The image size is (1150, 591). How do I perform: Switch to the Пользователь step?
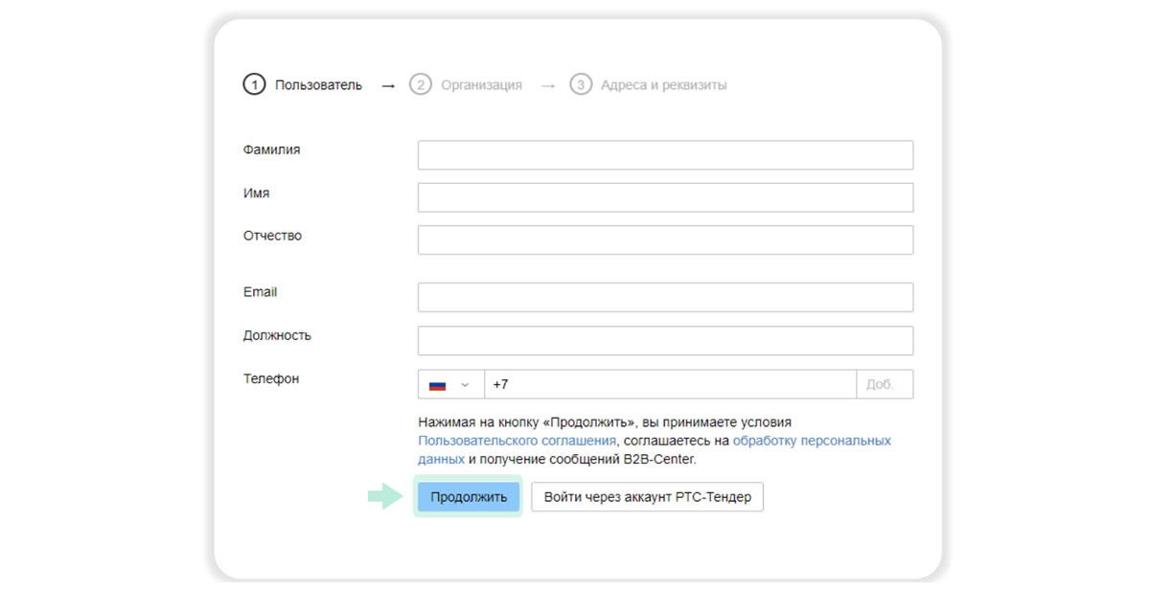pos(318,85)
